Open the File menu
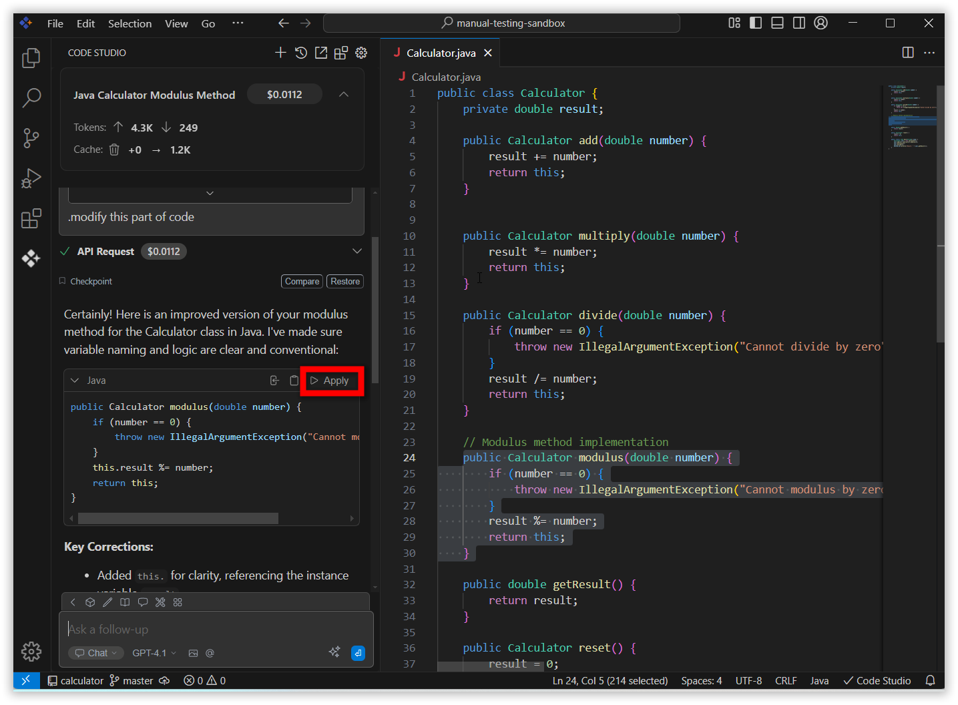This screenshot has width=958, height=705. [x=55, y=23]
